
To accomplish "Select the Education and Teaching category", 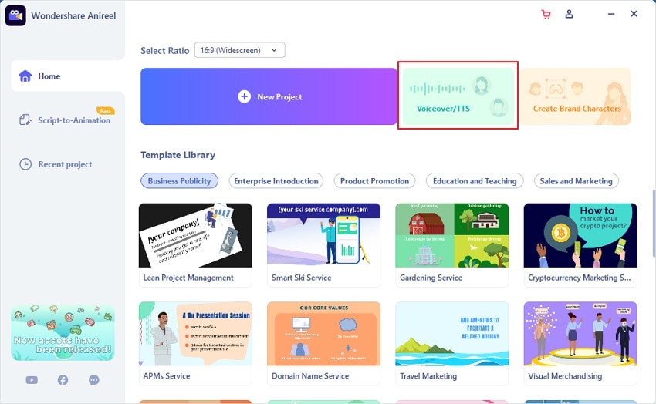I will point(475,181).
